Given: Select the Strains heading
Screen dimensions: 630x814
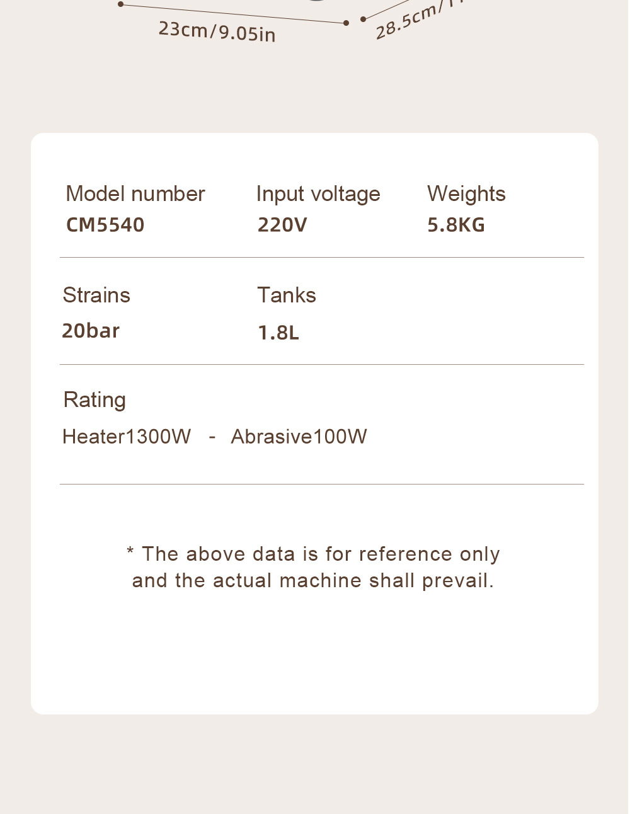Looking at the screenshot, I should click(x=96, y=295).
